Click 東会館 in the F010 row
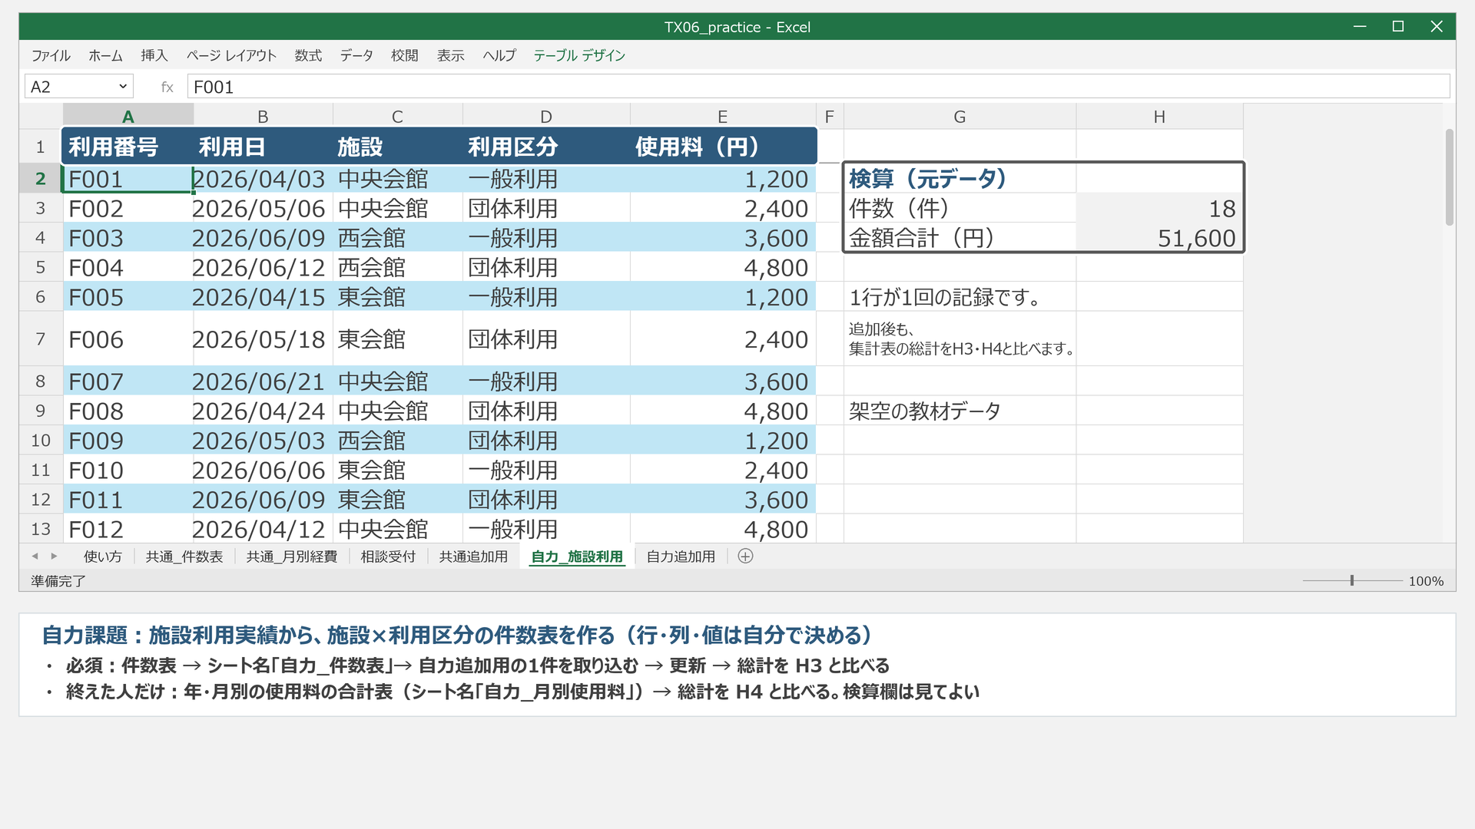This screenshot has height=829, width=1475. [x=397, y=470]
